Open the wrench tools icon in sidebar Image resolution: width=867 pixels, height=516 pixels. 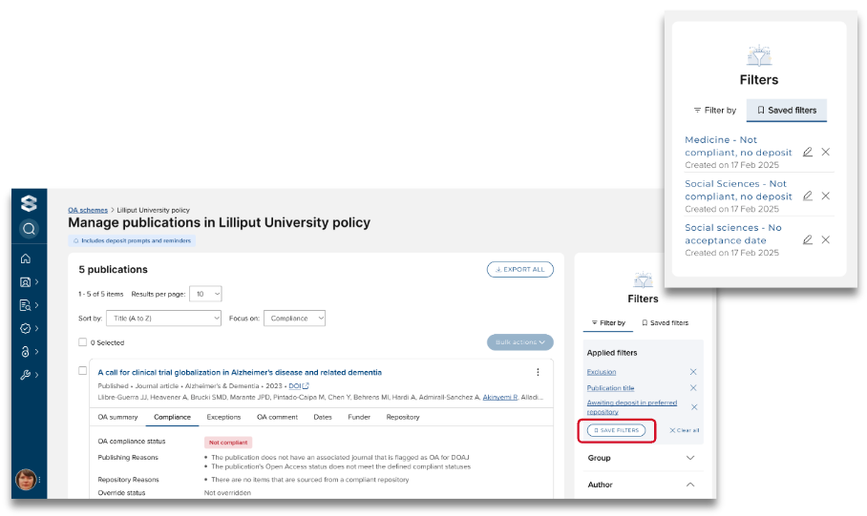pyautogui.click(x=26, y=375)
